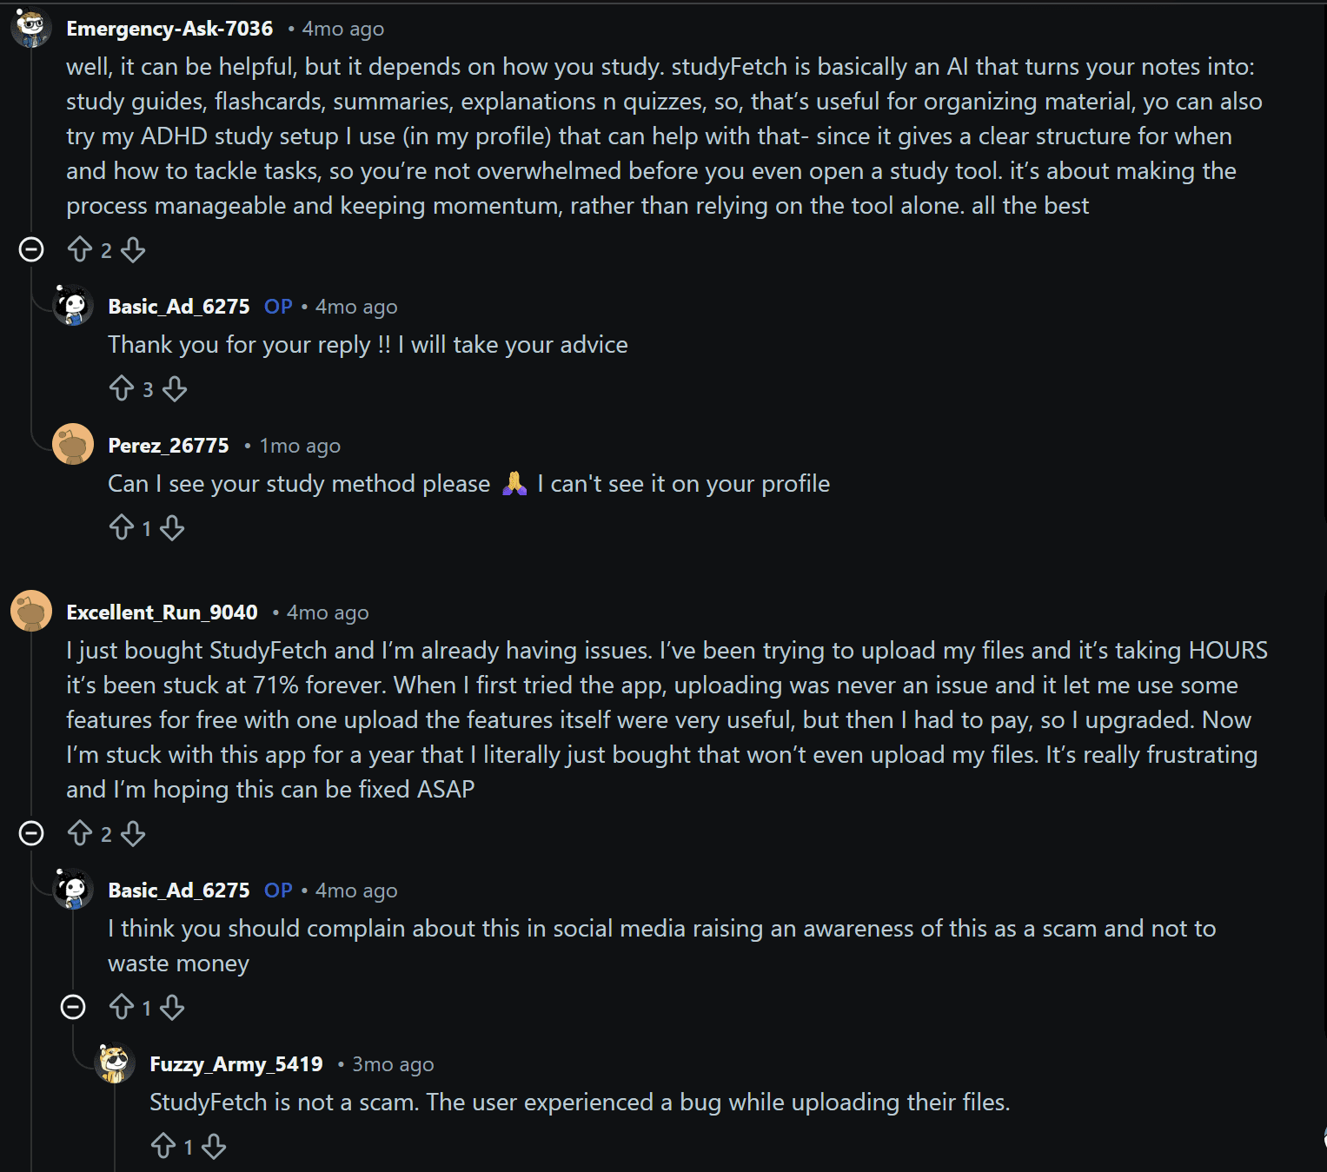Screen dimensions: 1327x1172
Task: Collapse the Basic_Ad_6275 scam reply thread
Action: pos(73,1008)
